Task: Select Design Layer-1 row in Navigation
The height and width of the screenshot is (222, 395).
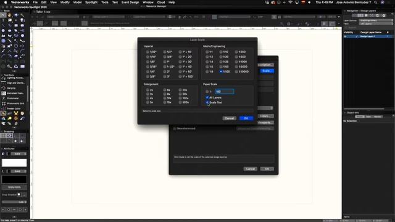Action: click(368, 36)
